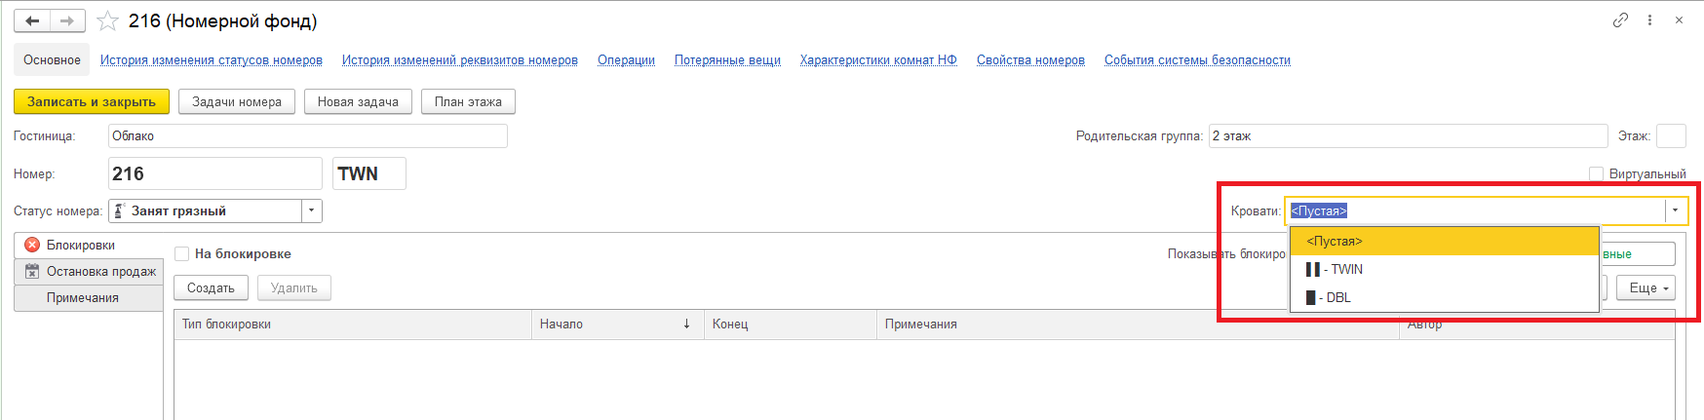Collapse the Кровати dropdown arrow
Image resolution: width=1704 pixels, height=420 pixels.
(x=1676, y=210)
